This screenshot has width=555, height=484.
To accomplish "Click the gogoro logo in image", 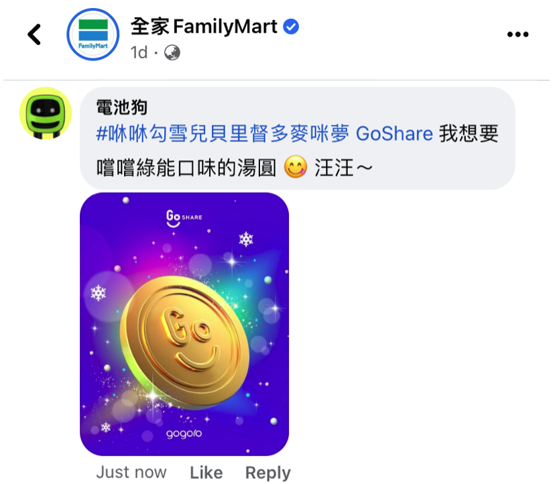I will pos(184,434).
